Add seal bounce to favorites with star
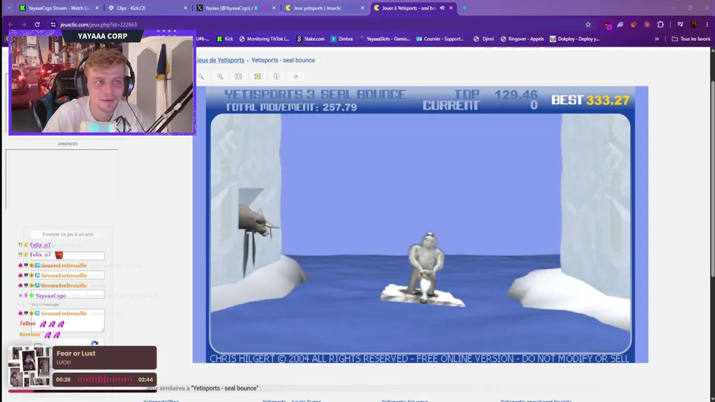Screen dimensions: 715x402 pos(319,60)
